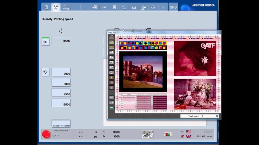This screenshot has height=145, width=259.
Task: Click the GATF job name in status bar
Action: tap(56, 136)
